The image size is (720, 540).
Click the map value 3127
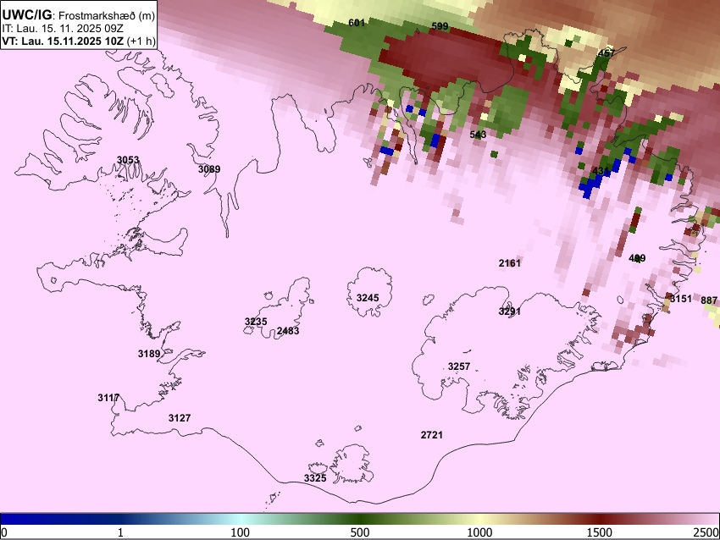pos(180,418)
